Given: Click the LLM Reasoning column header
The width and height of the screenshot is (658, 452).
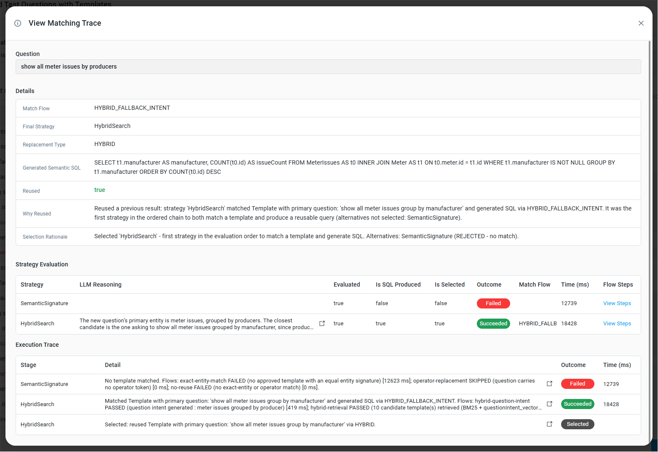Looking at the screenshot, I should [100, 285].
